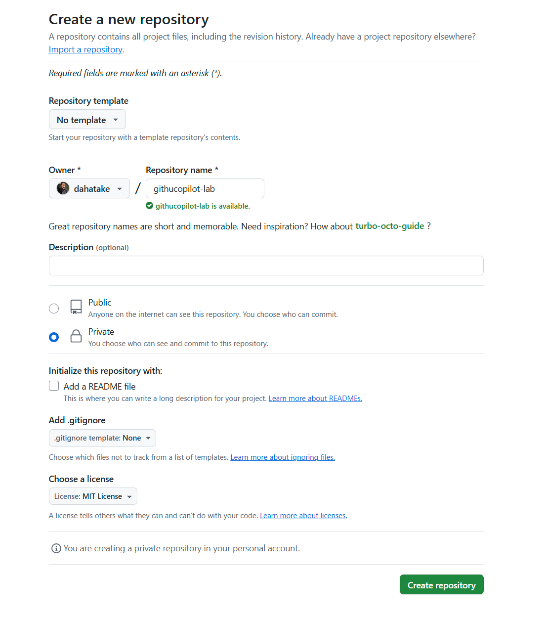Screen dimensions: 546x621
Task: Click the dahatake avatar image
Action: (x=63, y=188)
